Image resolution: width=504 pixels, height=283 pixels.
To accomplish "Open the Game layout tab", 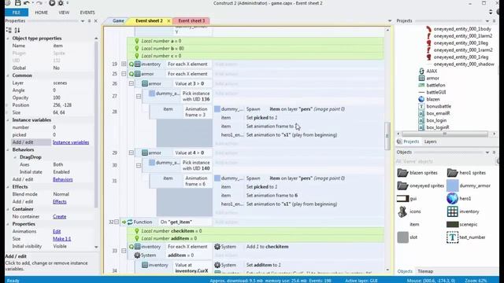I will [118, 20].
